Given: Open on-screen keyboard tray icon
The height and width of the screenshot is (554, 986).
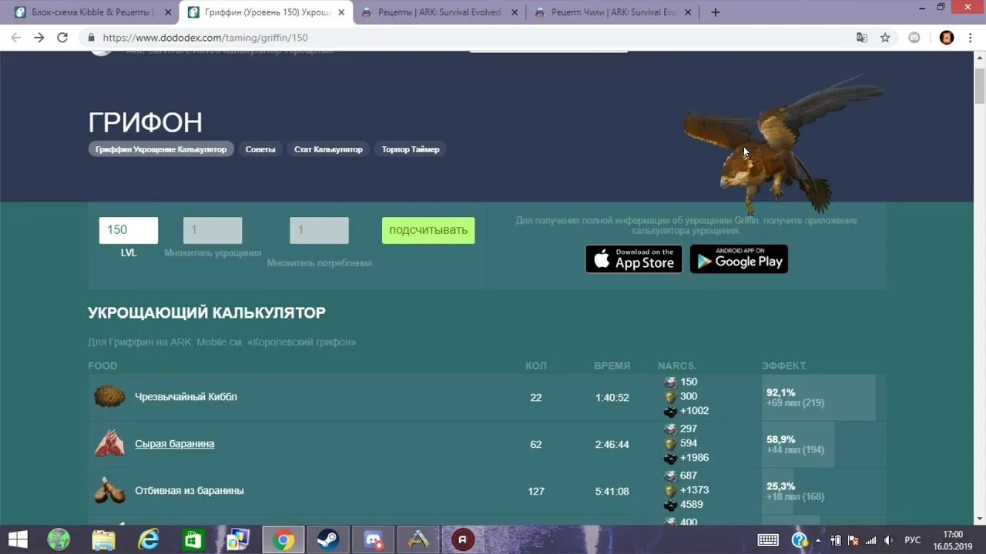Looking at the screenshot, I should 767,540.
